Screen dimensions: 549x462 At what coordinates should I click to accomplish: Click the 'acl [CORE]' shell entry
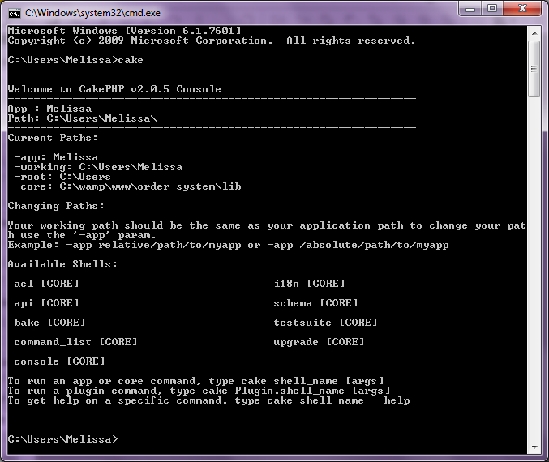46,284
